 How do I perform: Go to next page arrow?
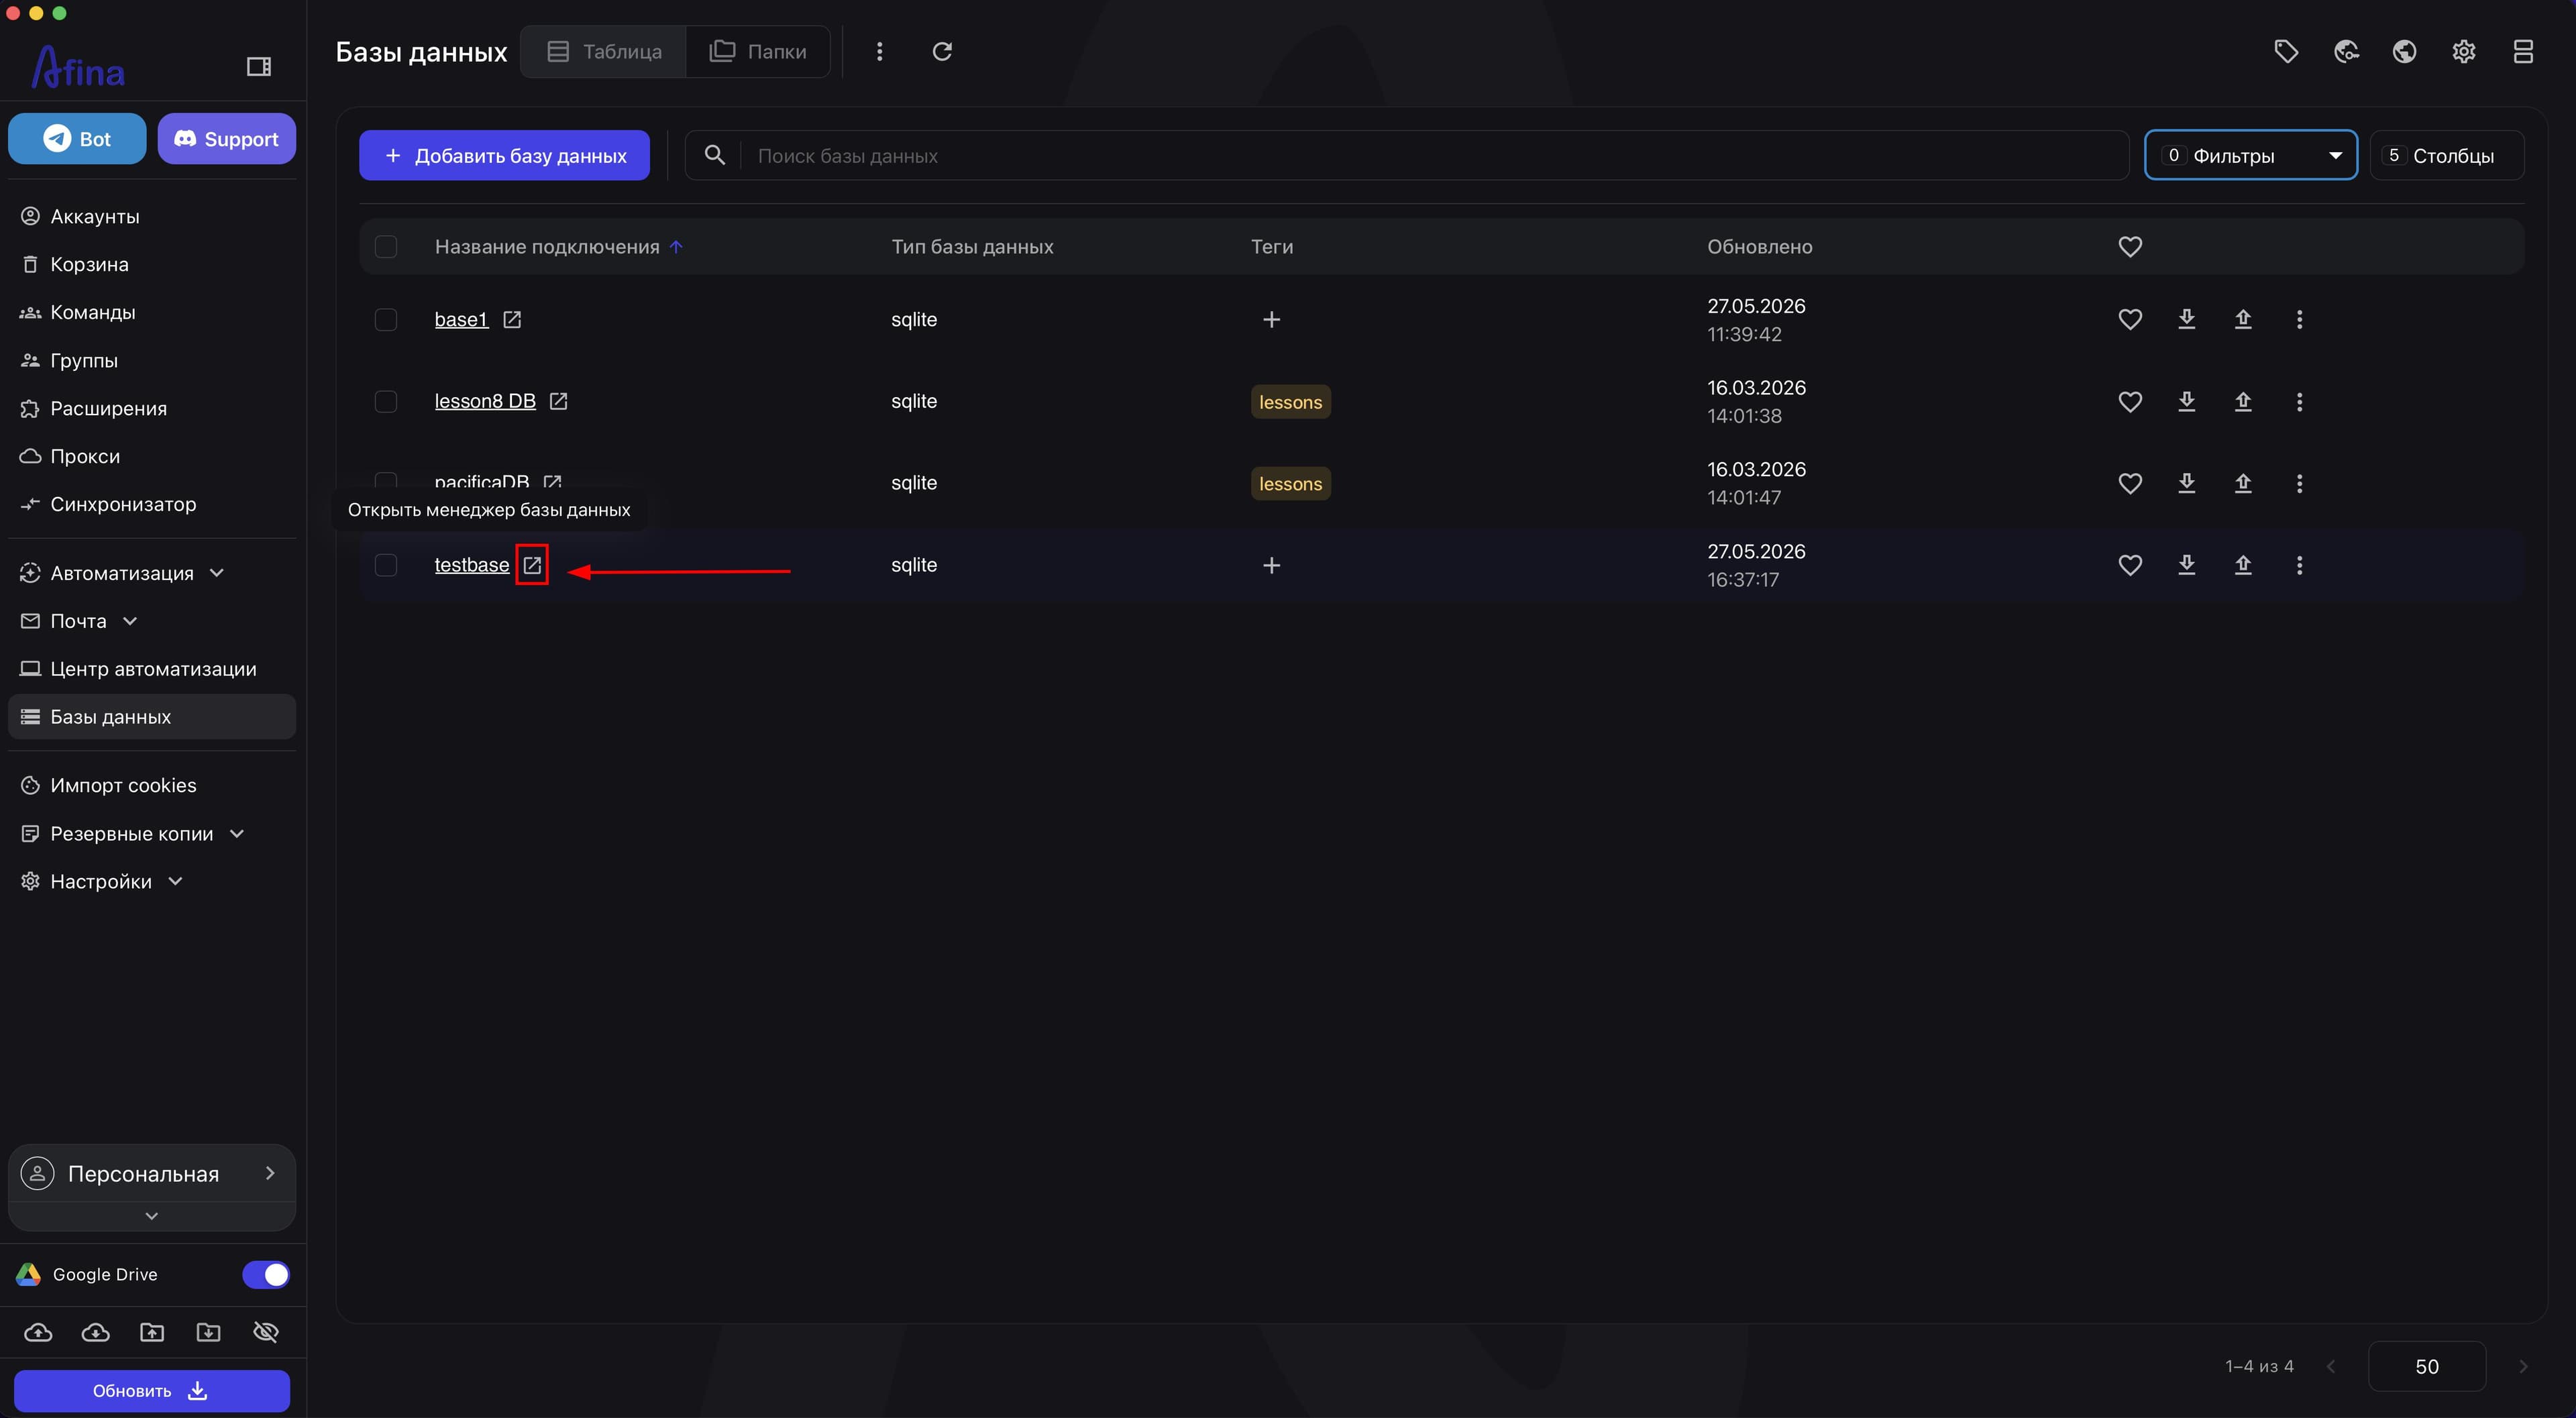[x=2523, y=1366]
